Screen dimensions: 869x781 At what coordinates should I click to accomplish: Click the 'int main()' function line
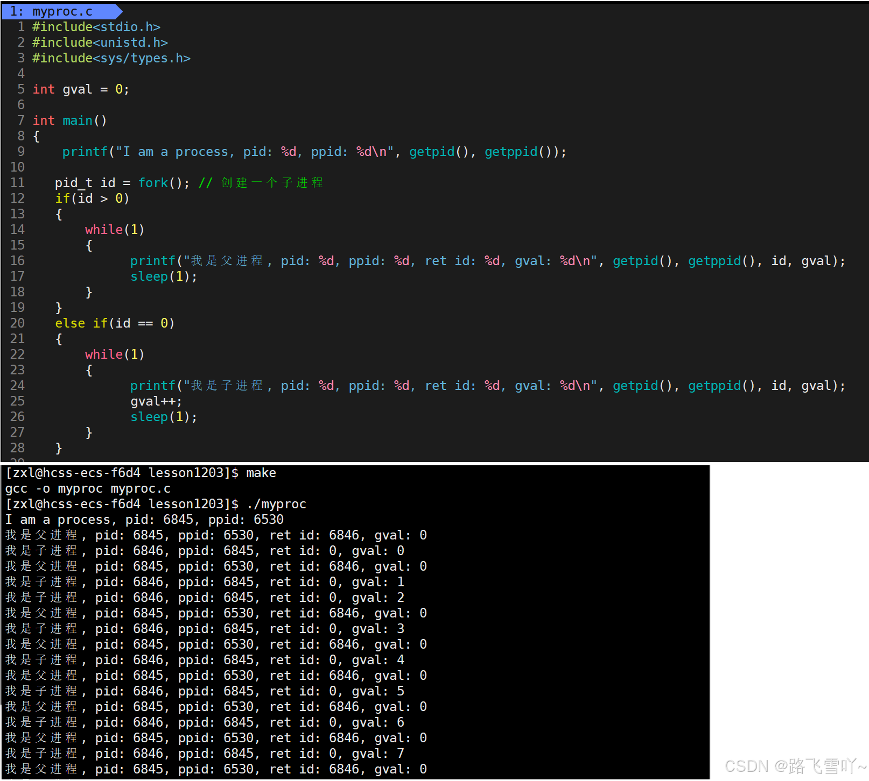69,120
